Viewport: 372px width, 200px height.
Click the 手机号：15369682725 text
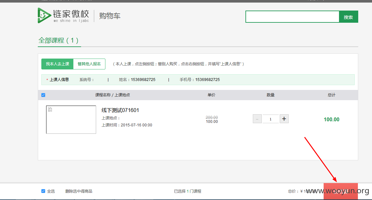(x=200, y=80)
